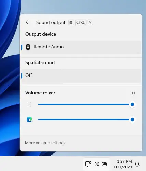Mute Microsoft Edge in the volume mixer
This screenshot has width=146, height=171.
(29, 119)
